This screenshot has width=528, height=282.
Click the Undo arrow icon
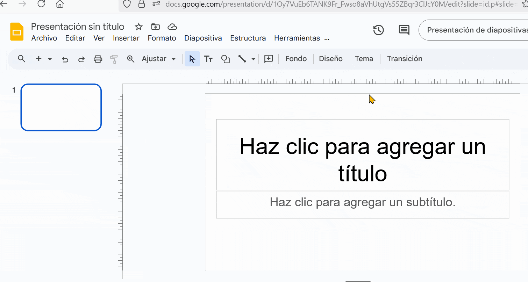click(x=65, y=59)
